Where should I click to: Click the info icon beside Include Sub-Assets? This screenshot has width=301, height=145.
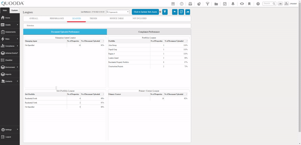pos(160,12)
